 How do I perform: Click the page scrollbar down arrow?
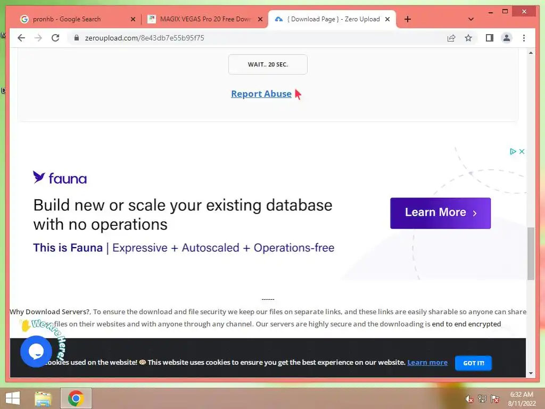(531, 373)
